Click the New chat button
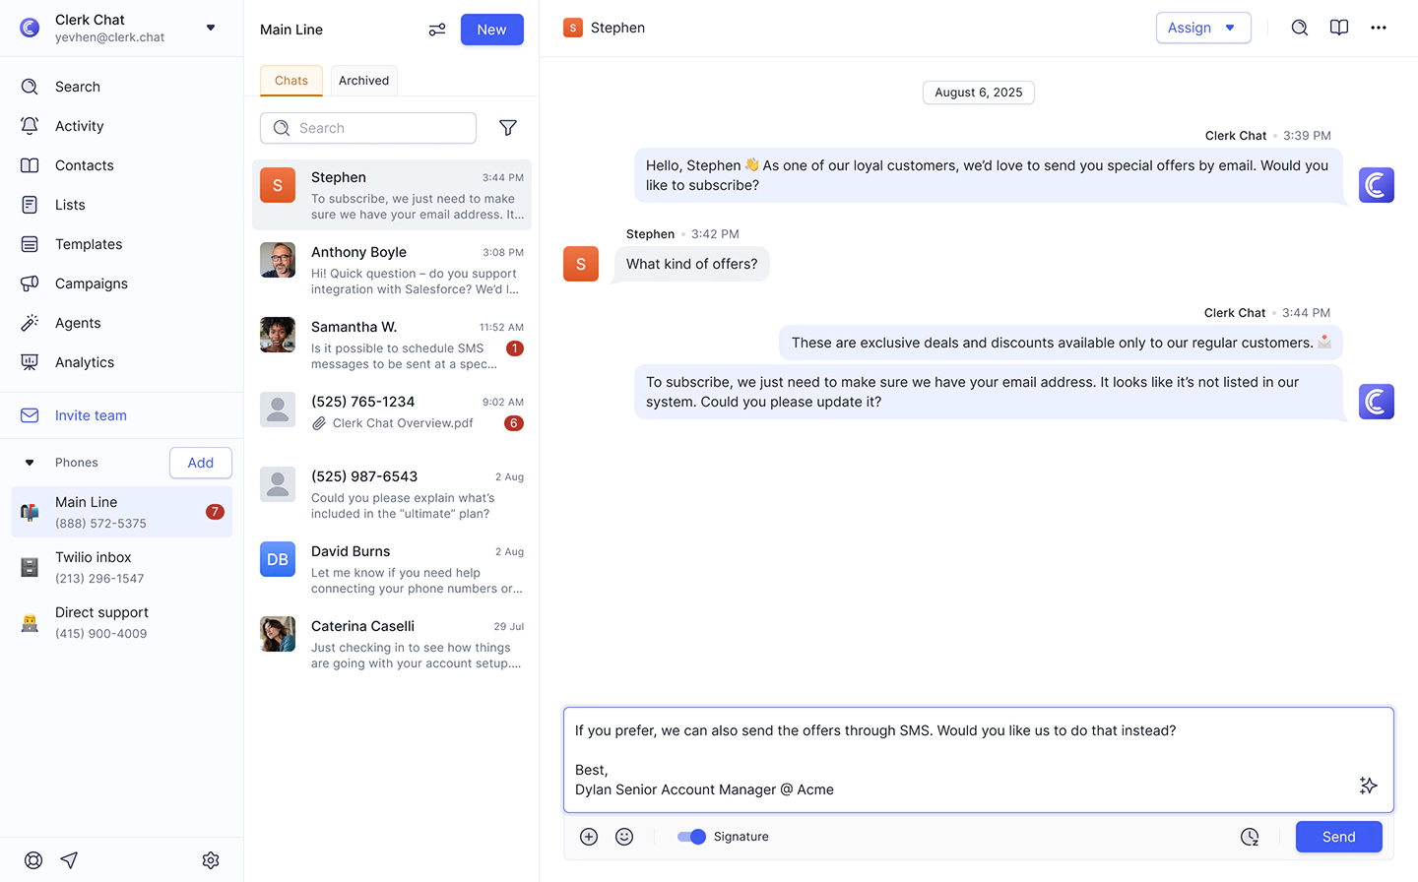This screenshot has width=1418, height=882. (x=491, y=30)
